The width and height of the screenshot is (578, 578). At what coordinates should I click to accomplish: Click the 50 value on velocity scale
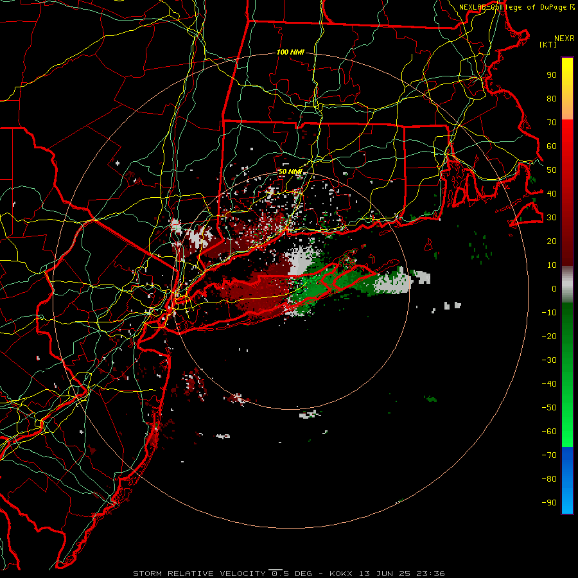(x=552, y=170)
